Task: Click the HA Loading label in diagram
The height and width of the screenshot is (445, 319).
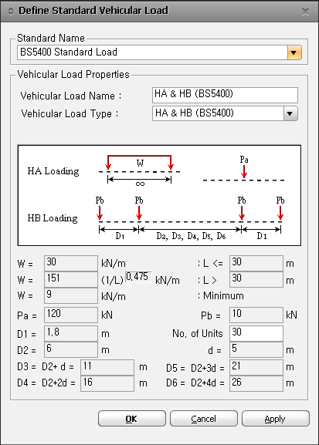Action: pos(53,171)
